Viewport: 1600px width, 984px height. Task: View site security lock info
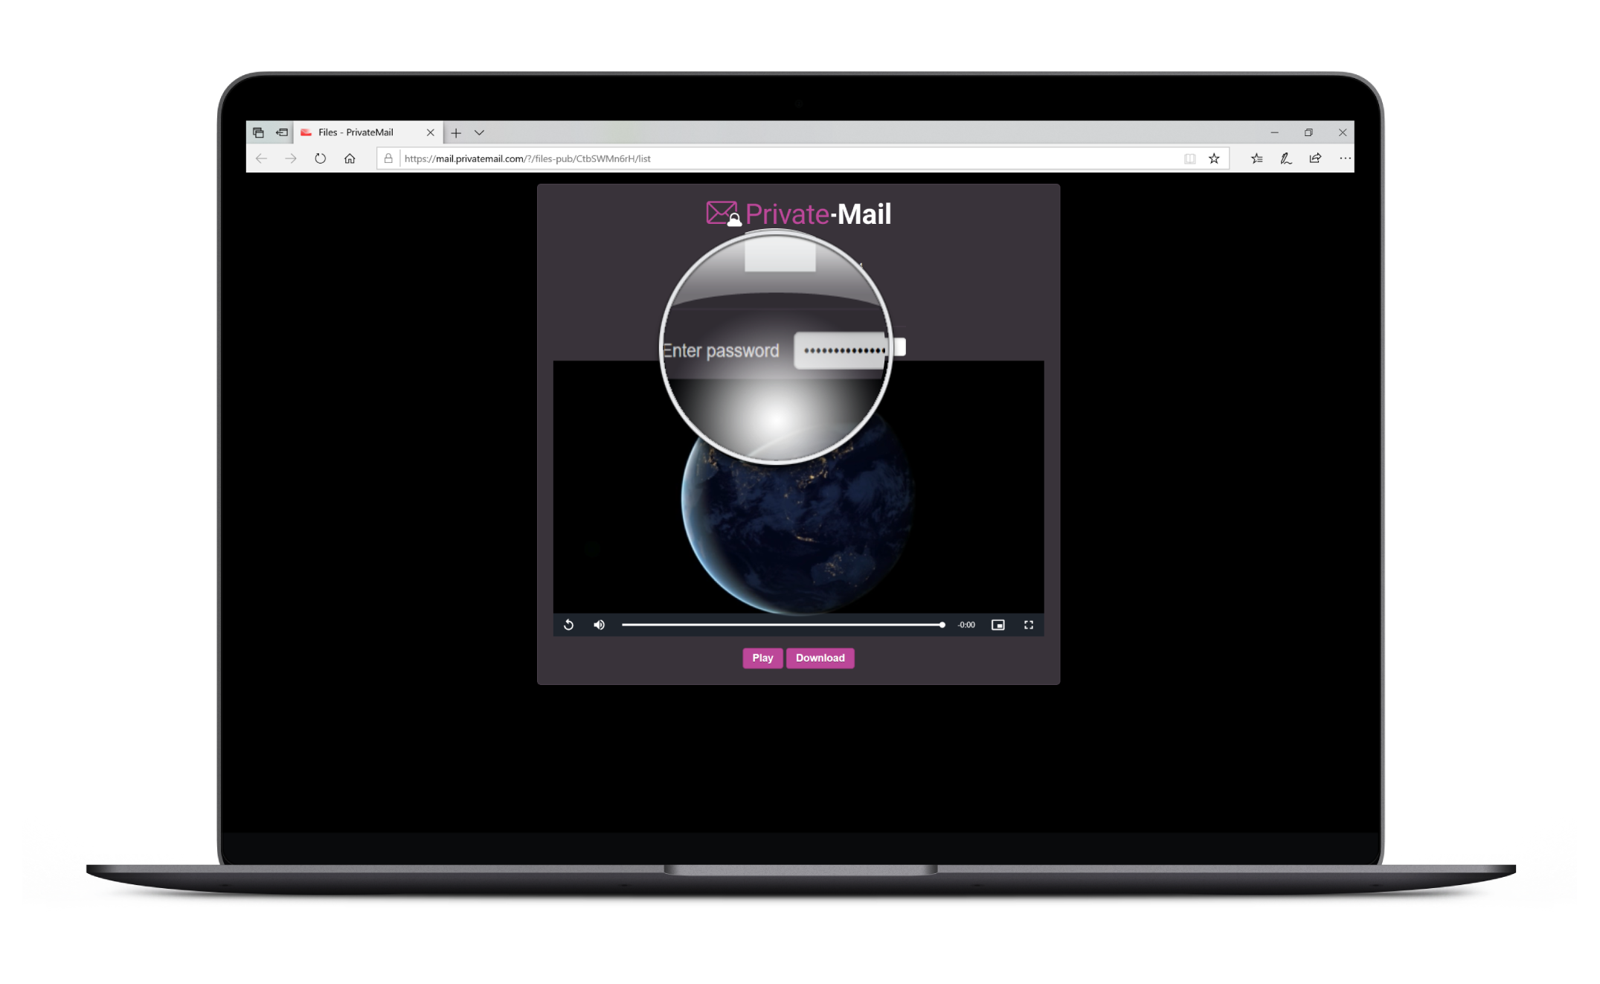(388, 158)
